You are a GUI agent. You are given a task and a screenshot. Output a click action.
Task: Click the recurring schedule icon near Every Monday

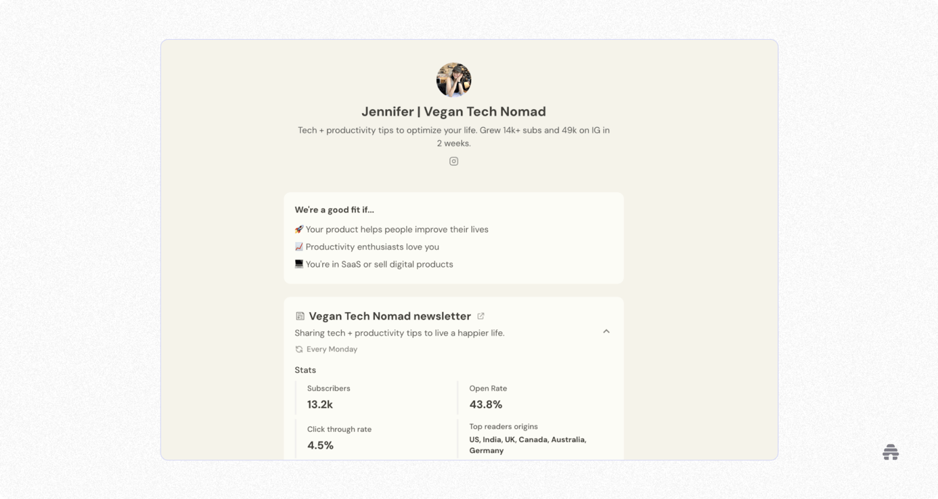point(299,349)
